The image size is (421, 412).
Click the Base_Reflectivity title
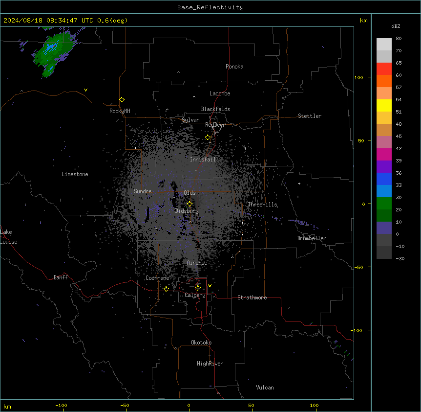coord(210,7)
